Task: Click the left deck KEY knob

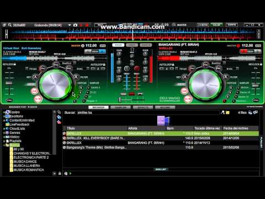Action: [35, 77]
